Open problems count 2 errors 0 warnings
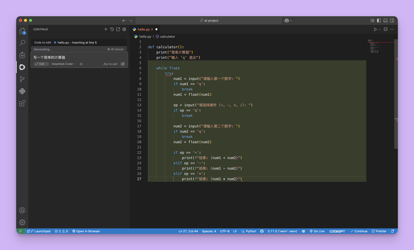 [x=61, y=231]
